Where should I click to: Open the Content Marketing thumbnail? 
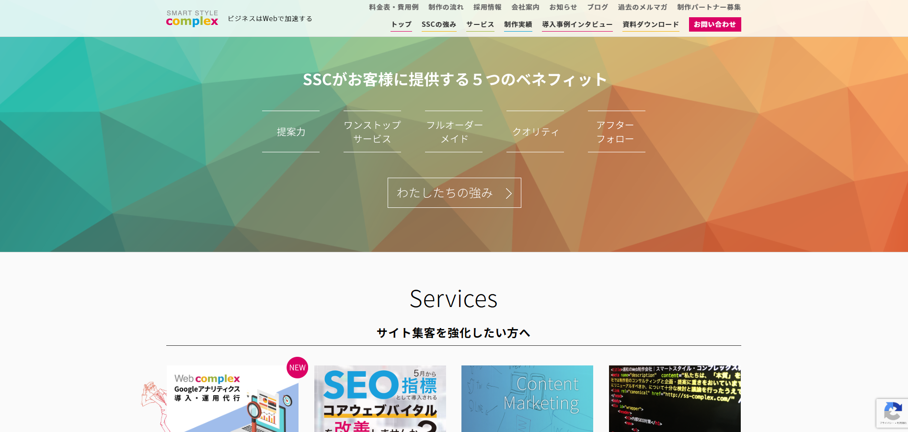[527, 399]
